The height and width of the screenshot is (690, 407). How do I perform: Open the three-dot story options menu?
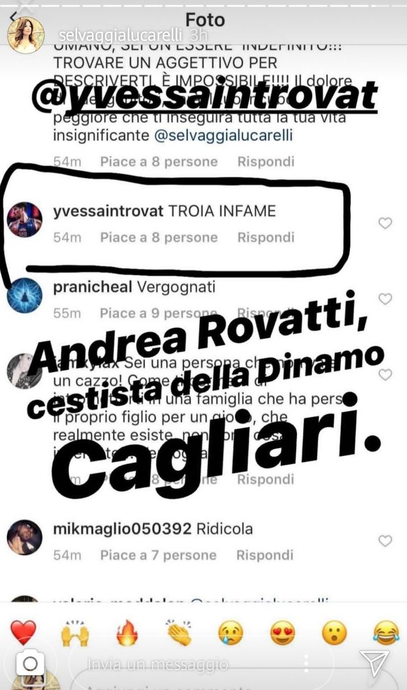pos(306,663)
